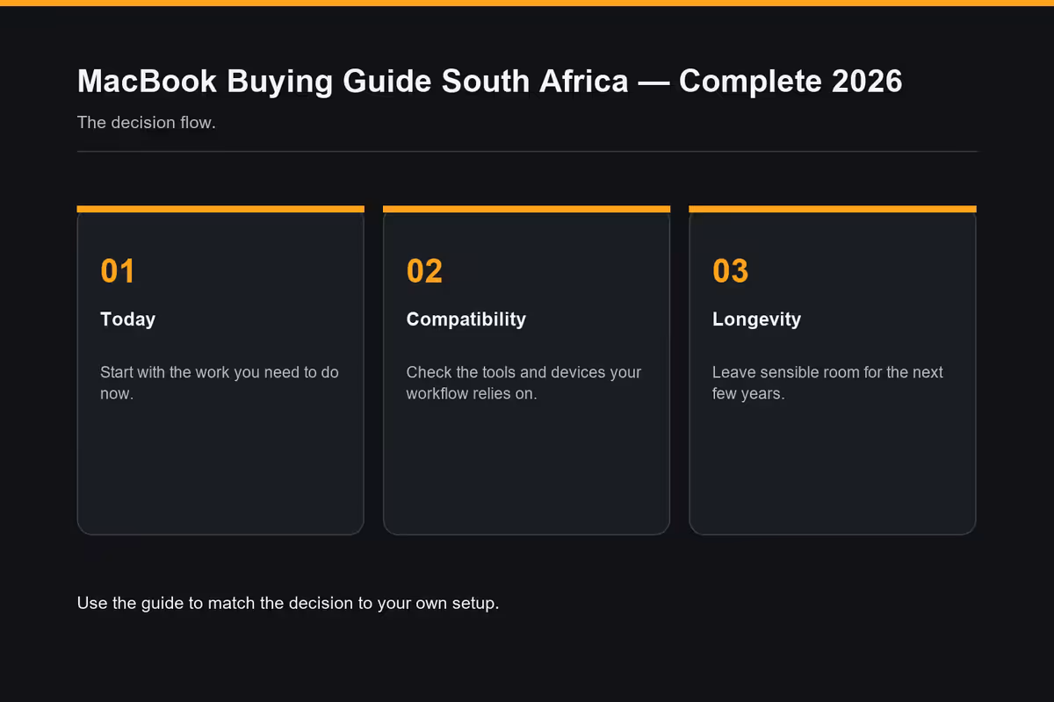The image size is (1054, 702).
Task: Click empty area inside the Today card
Action: (x=220, y=469)
